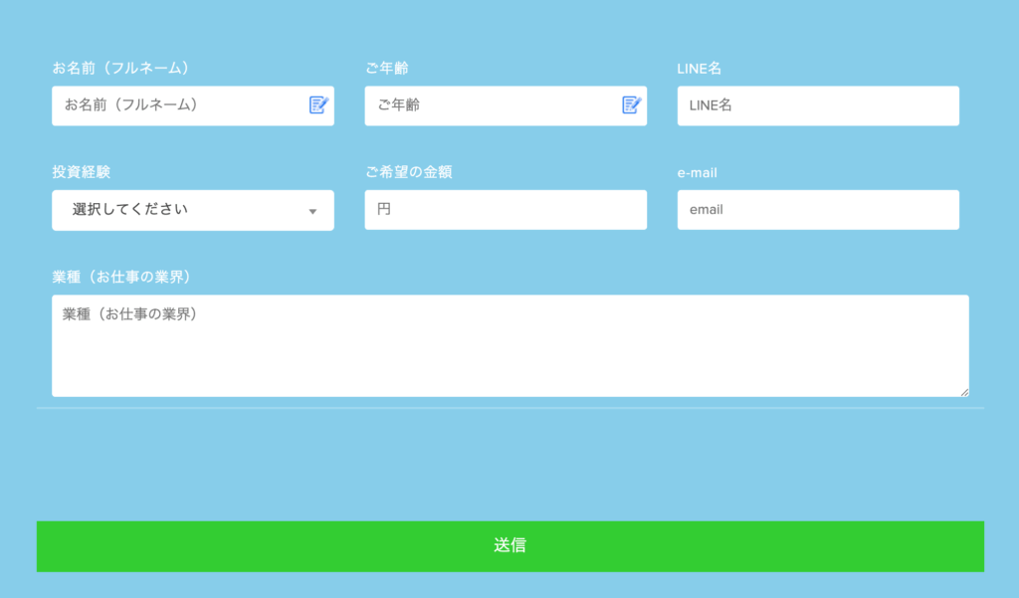Click the ご希望の金額 label text
1019x598 pixels.
[x=409, y=172]
